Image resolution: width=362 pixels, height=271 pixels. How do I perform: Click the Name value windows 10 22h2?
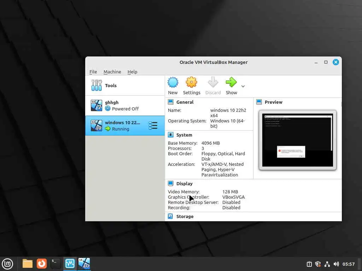tap(228, 113)
